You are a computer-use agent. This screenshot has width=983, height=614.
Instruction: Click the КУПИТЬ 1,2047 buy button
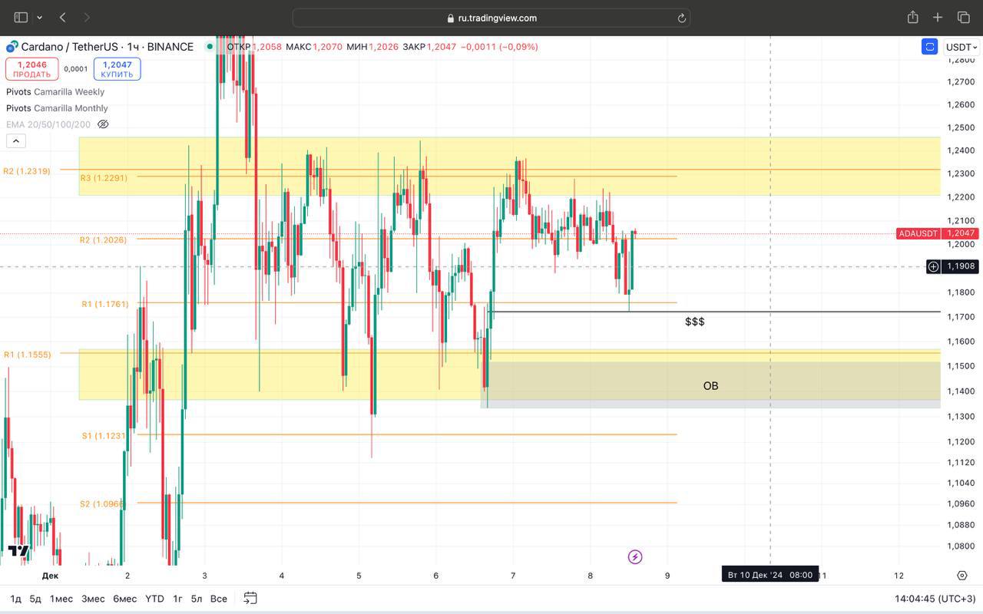coord(117,69)
